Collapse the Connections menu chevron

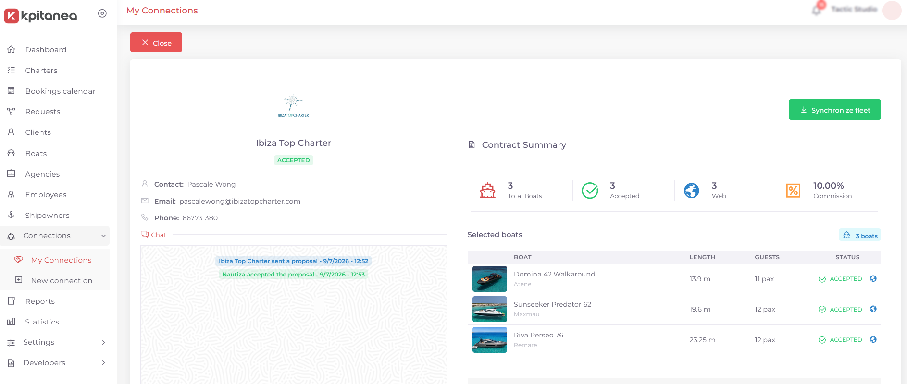pyautogui.click(x=103, y=236)
